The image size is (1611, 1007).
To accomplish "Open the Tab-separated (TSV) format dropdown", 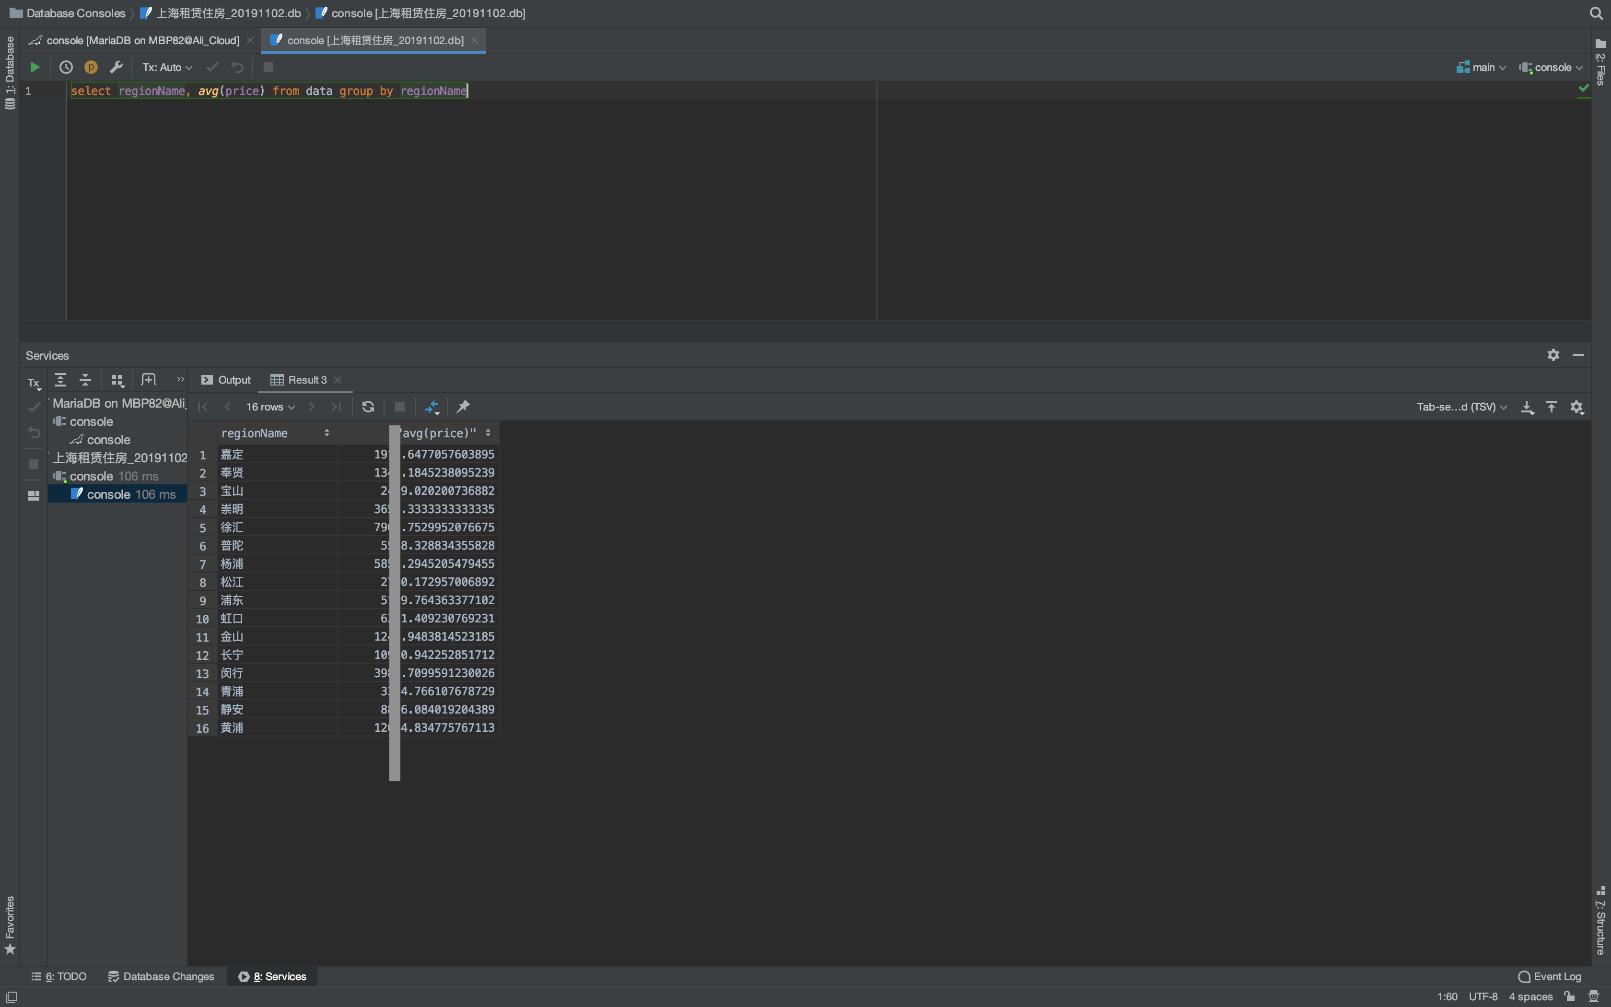I will (1461, 407).
